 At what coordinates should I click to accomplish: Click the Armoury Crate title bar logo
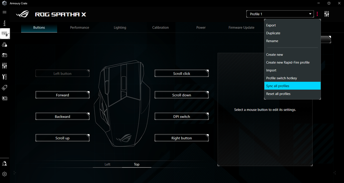pos(4,3)
